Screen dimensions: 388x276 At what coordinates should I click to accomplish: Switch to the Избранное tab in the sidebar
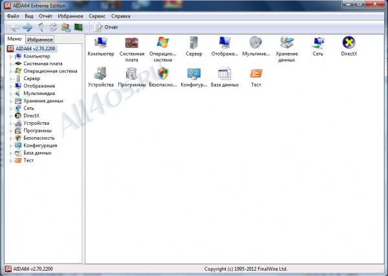coord(40,39)
